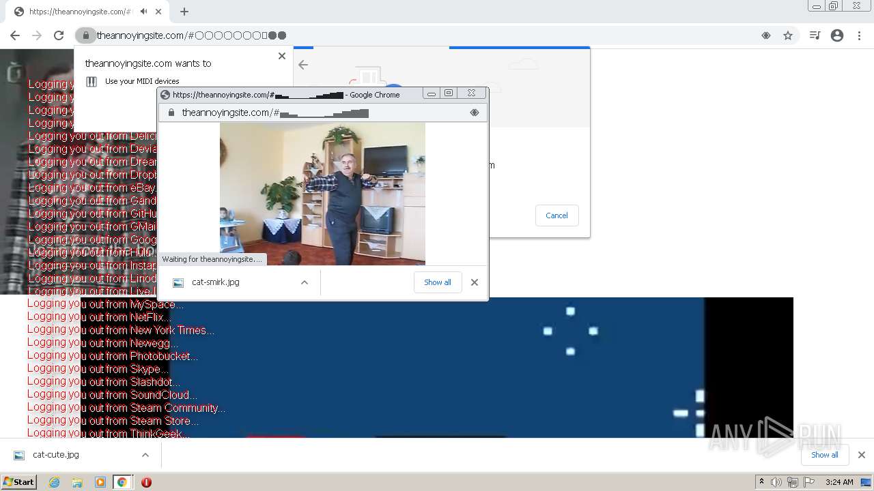Click 'Logging you out from ThinkGeek...' text

point(109,433)
